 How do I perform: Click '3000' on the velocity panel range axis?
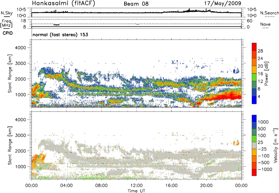tap(20, 135)
